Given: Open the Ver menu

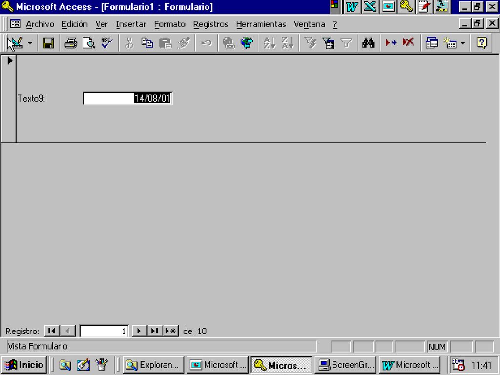Looking at the screenshot, I should pos(102,24).
